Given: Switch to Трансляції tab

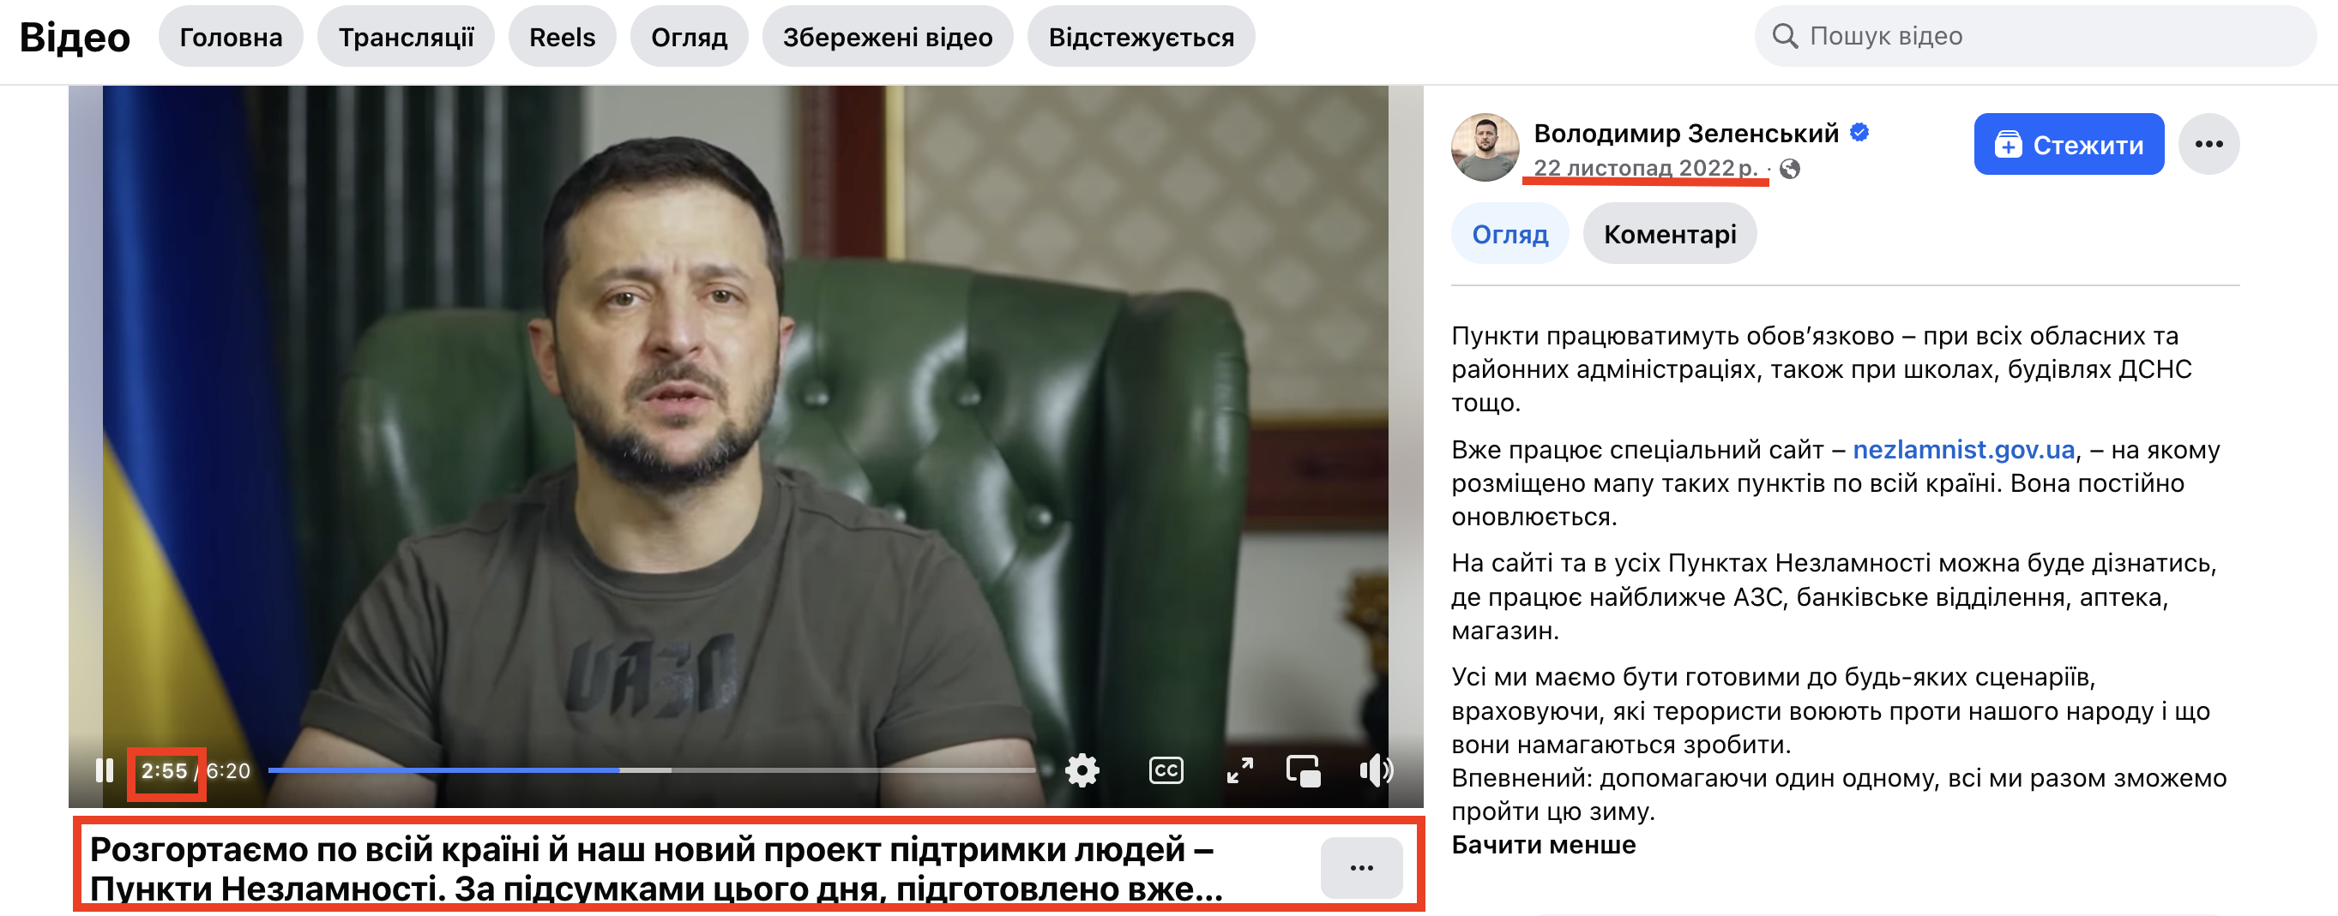Looking at the screenshot, I should [406, 36].
